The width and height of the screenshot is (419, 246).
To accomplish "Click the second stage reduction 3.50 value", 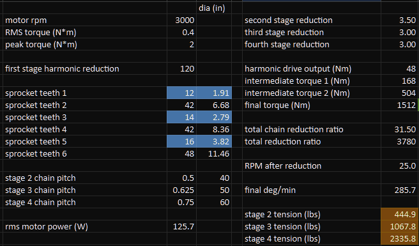I will (x=400, y=20).
